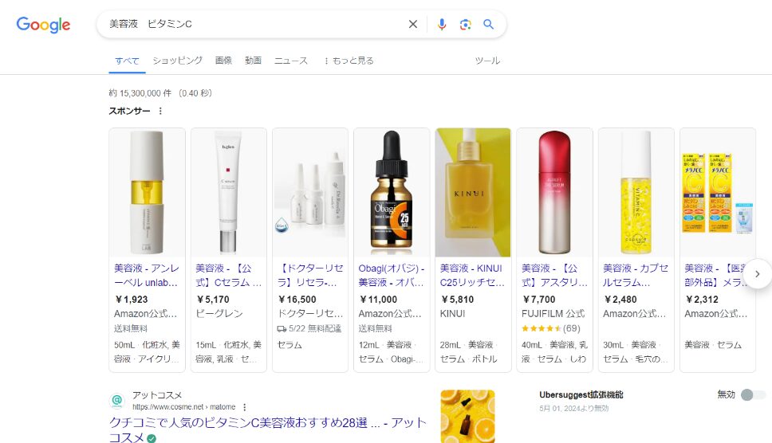Switch to the ショッピング tab
Screen dimensions: 772x443
pos(177,61)
